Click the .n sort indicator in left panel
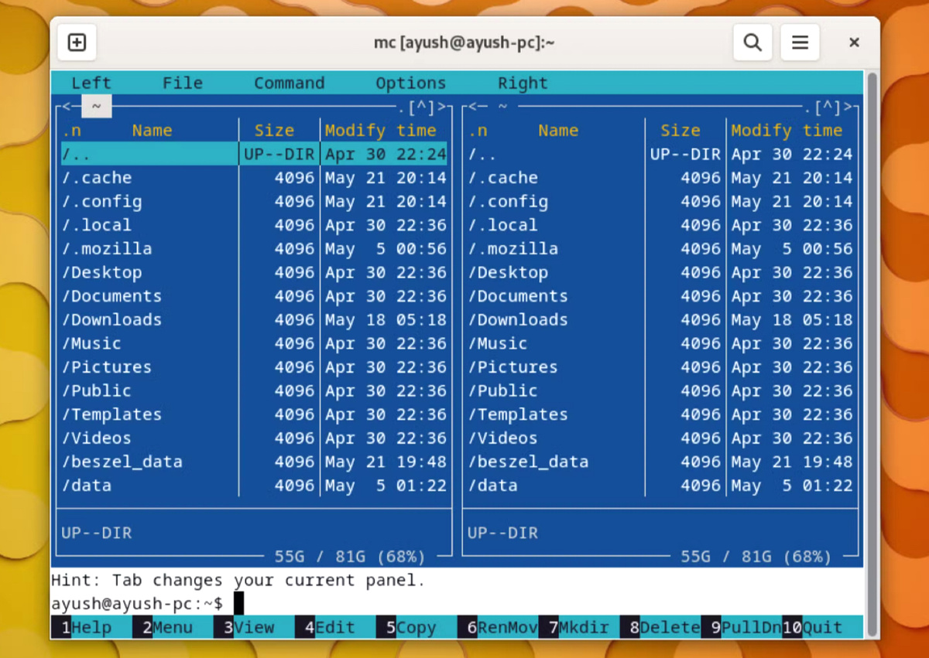The image size is (929, 658). [71, 131]
